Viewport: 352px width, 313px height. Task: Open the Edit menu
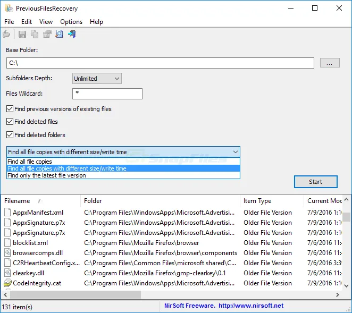(x=27, y=22)
